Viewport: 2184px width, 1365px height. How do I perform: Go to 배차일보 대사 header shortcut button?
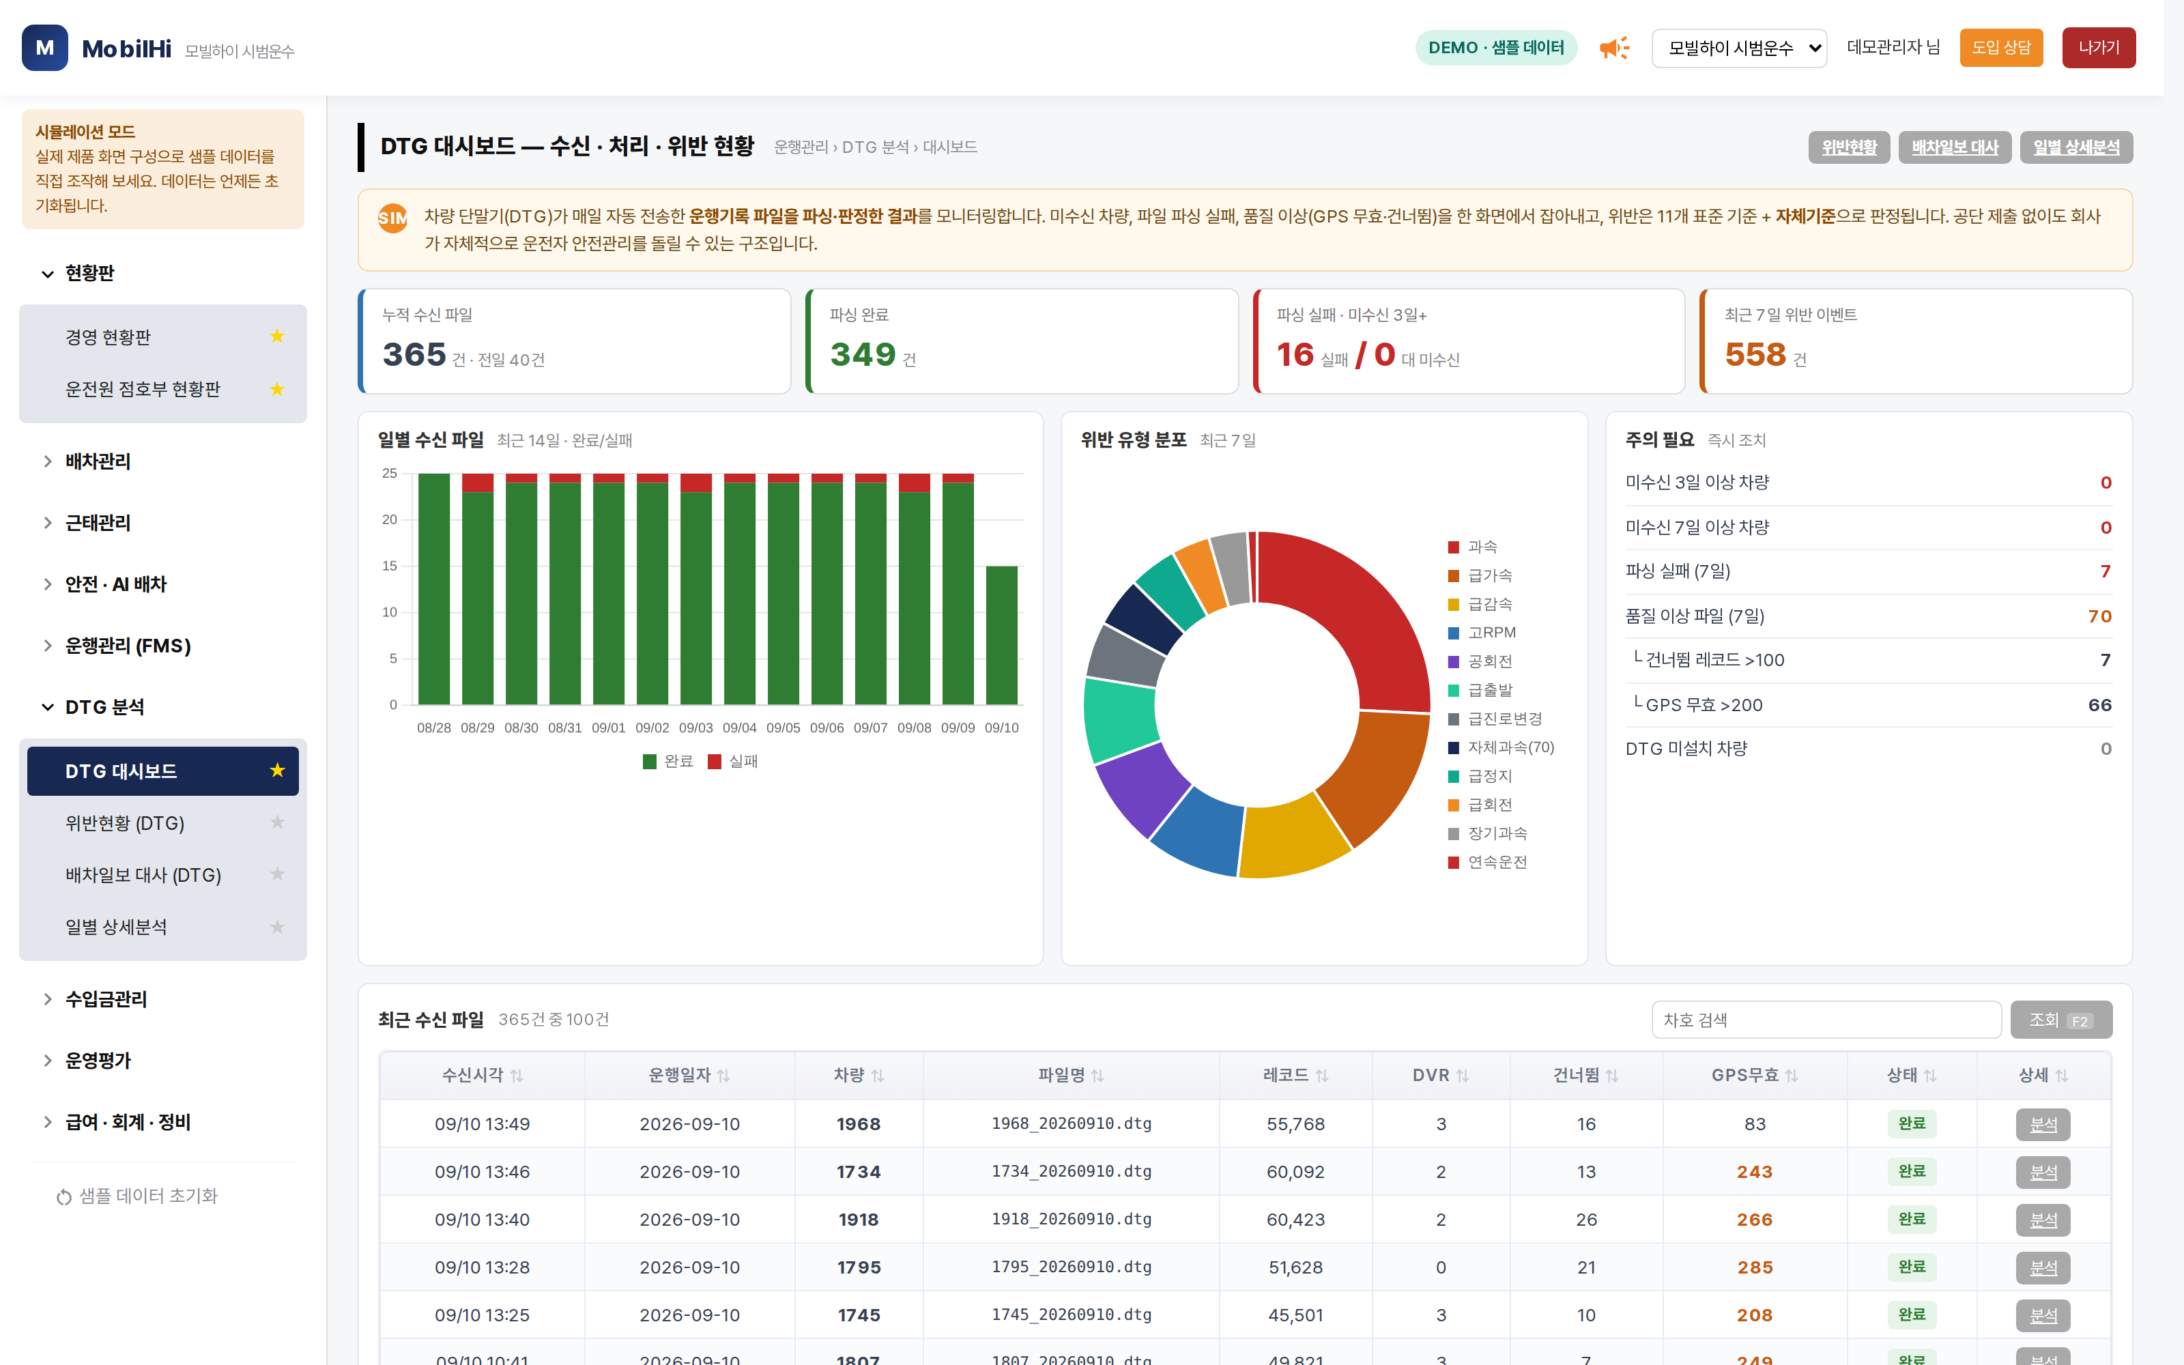tap(1955, 147)
